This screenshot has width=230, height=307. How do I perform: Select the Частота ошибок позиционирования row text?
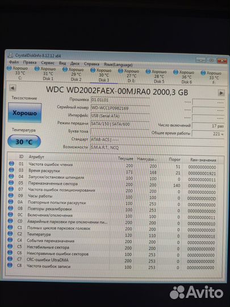point(61,190)
